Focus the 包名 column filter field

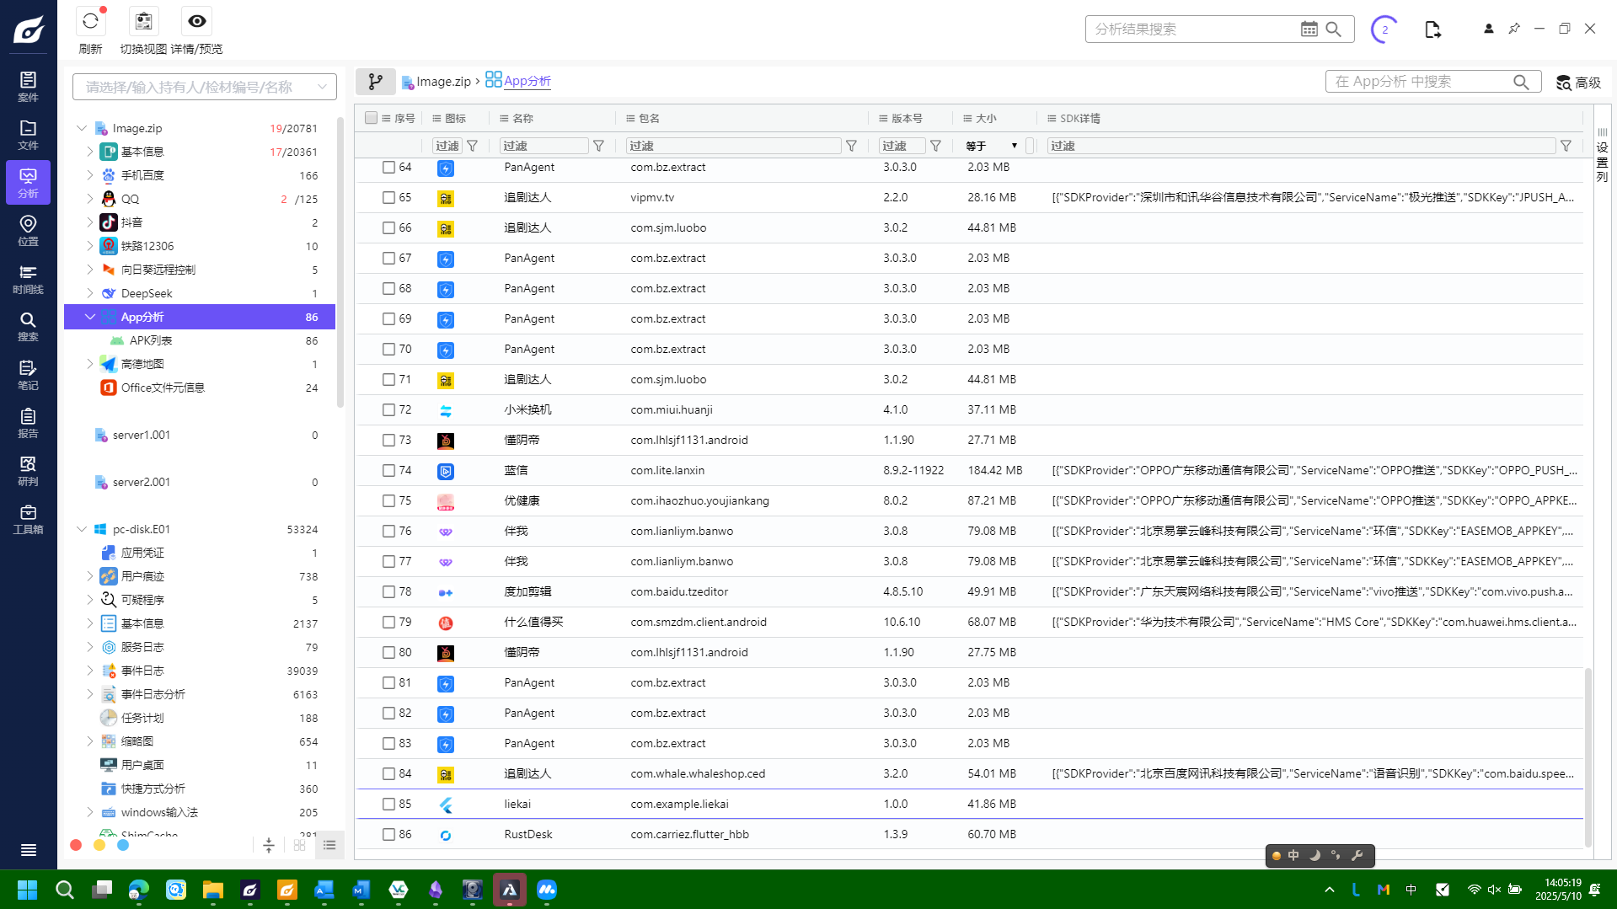pyautogui.click(x=733, y=146)
